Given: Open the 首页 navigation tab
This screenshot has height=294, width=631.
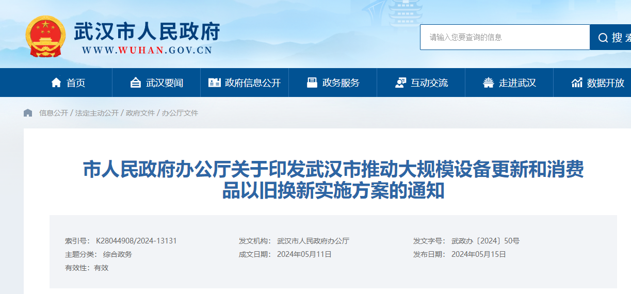Looking at the screenshot, I should pyautogui.click(x=76, y=83).
